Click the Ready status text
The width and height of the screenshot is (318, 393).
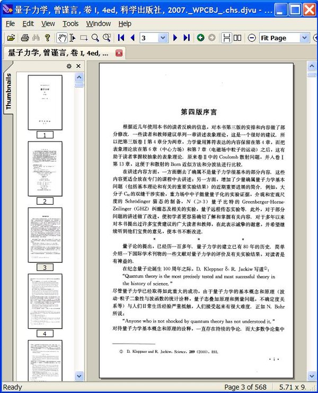(x=13, y=387)
